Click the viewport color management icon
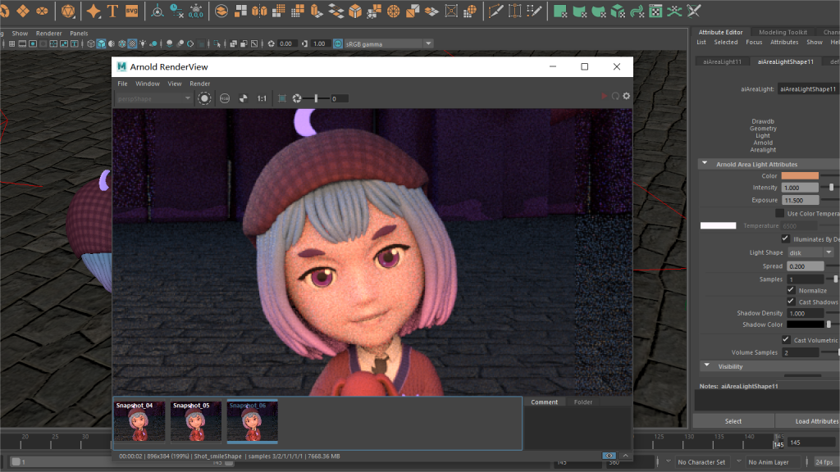Screen dimensions: 840x472 click(x=338, y=44)
